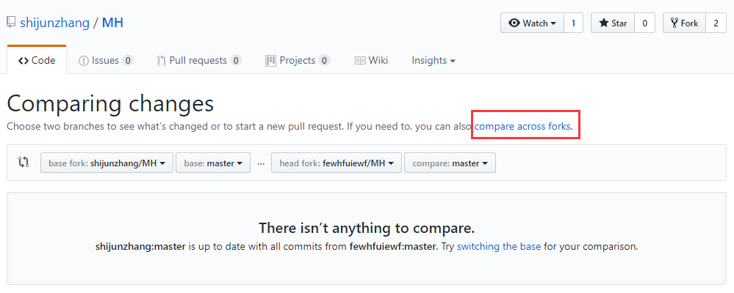The image size is (734, 293).
Task: Open the base: master branch dropdown
Action: tap(213, 163)
